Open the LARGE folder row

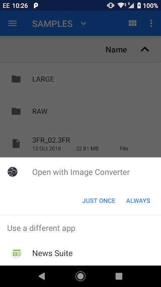(x=80, y=79)
